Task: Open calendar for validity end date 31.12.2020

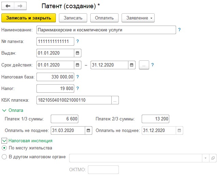Action: click(132, 65)
